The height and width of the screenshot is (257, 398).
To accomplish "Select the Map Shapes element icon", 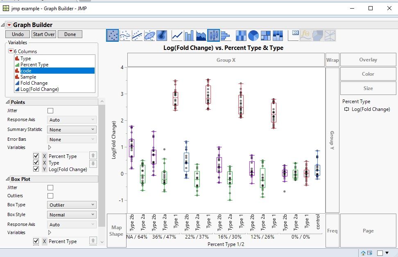I will click(x=318, y=36).
